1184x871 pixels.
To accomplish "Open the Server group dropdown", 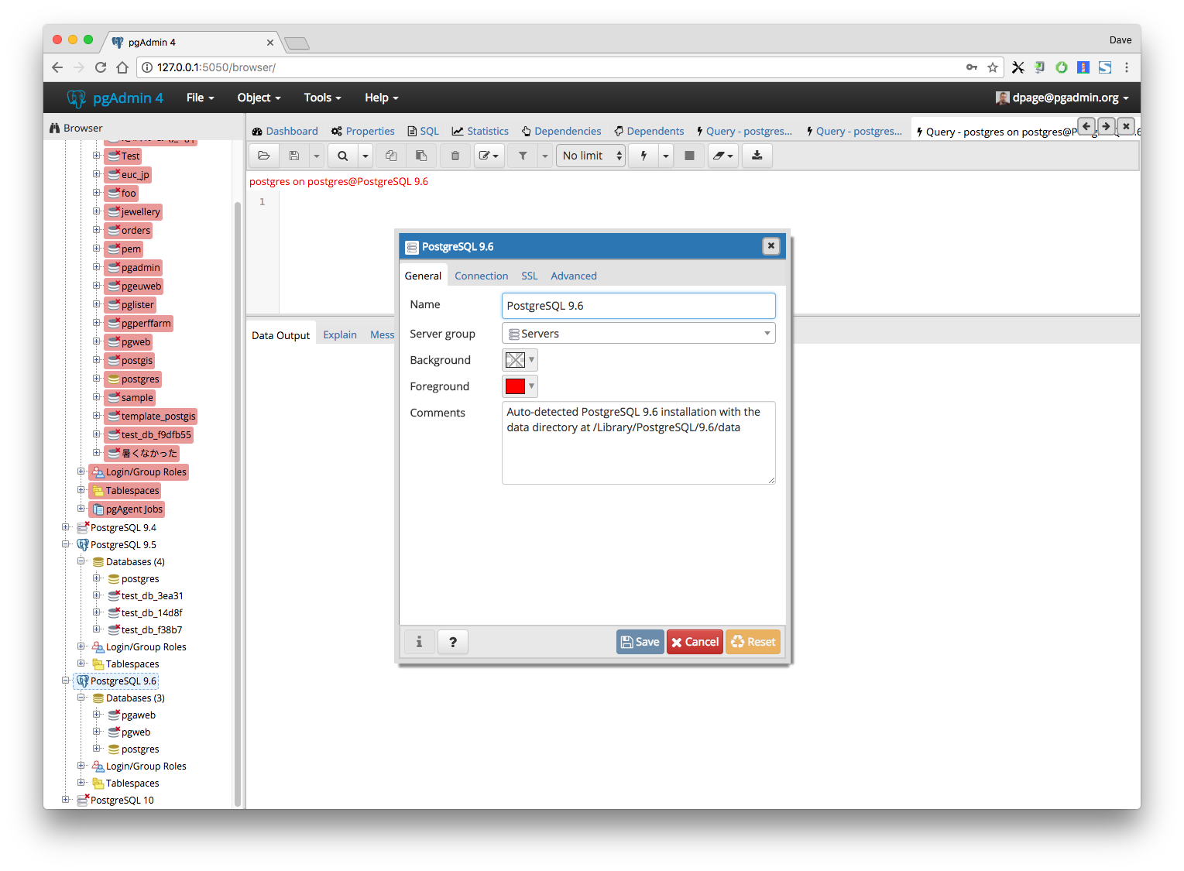I will [638, 334].
